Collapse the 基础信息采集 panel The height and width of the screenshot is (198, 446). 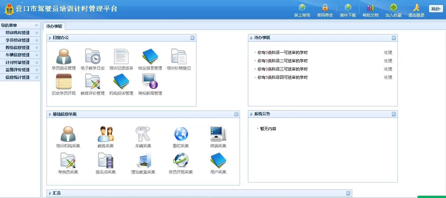[236, 114]
